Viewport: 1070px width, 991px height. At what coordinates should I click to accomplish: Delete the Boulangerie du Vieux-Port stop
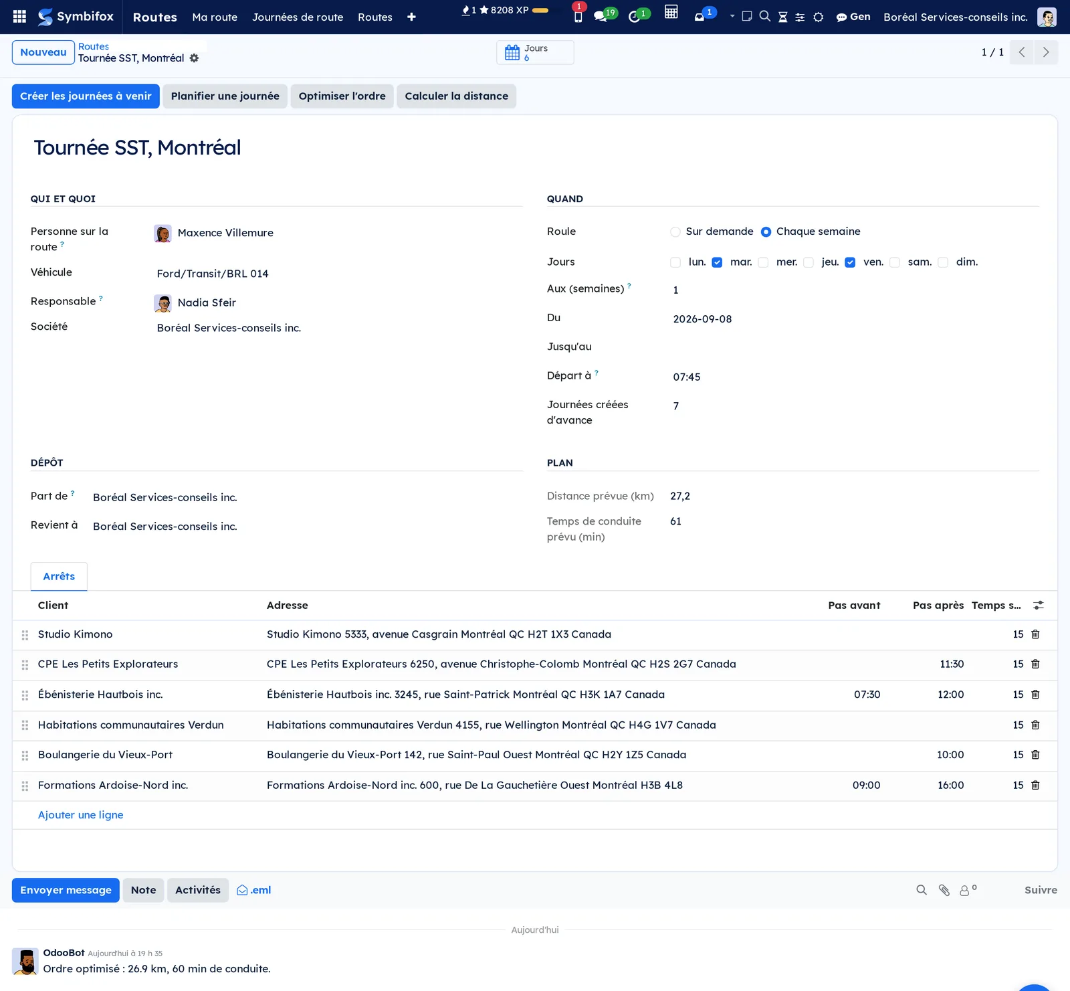click(1035, 755)
